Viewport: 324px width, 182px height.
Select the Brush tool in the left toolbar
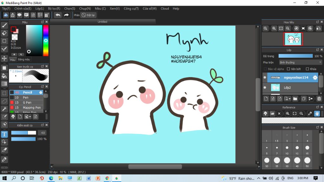[x=4, y=25]
